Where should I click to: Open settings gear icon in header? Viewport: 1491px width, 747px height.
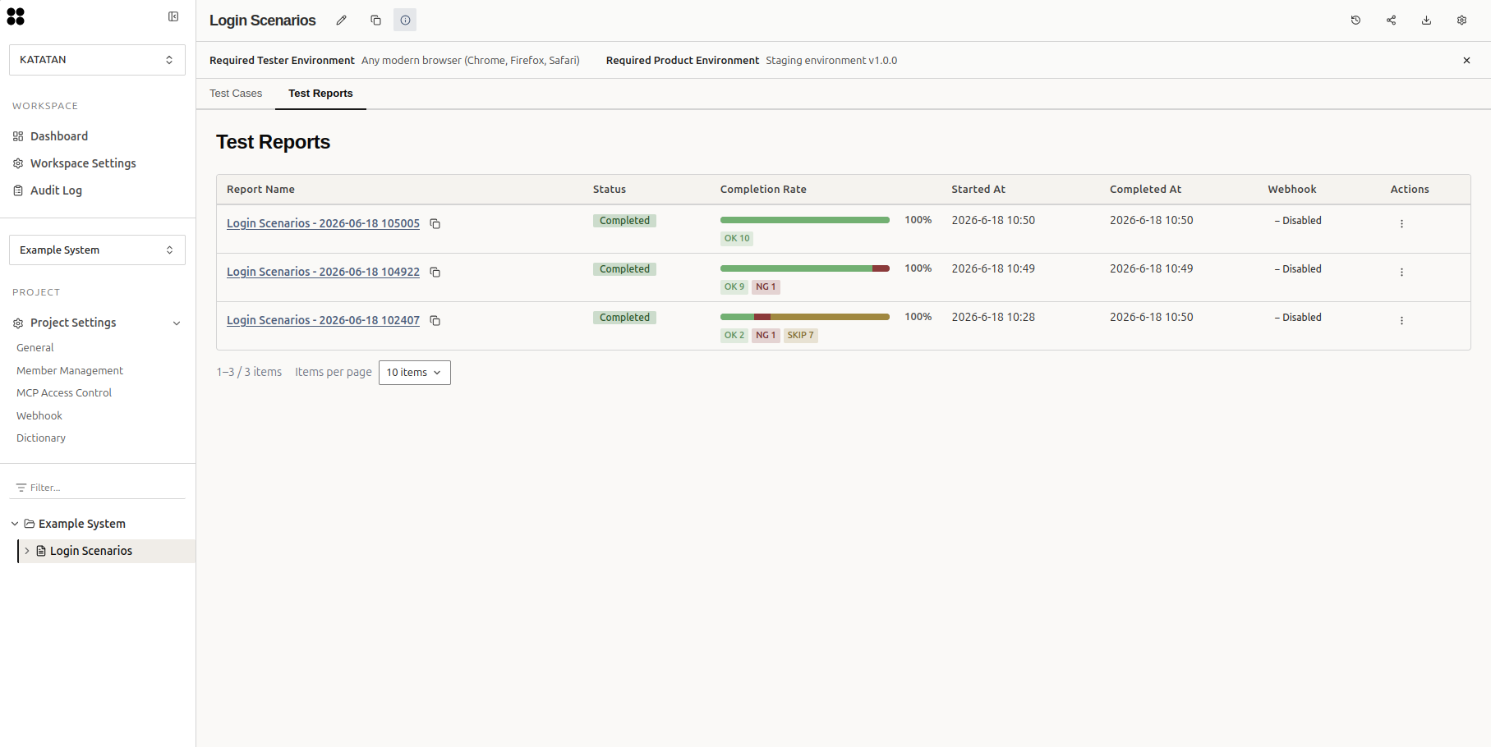coord(1461,20)
